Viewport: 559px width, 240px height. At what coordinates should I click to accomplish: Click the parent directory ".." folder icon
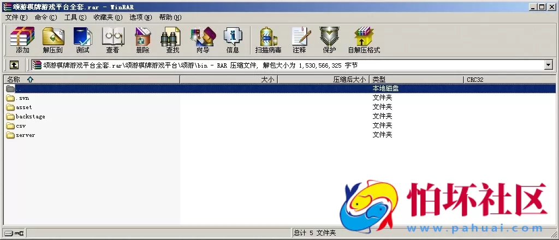click(x=10, y=89)
